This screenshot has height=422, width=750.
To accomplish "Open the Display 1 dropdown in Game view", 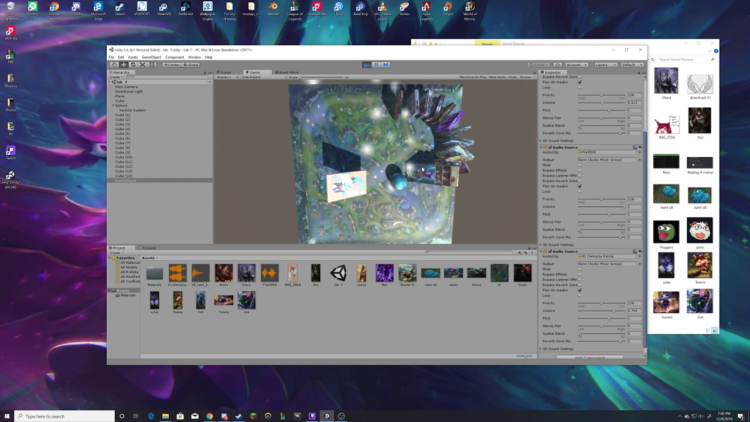I will coord(227,77).
